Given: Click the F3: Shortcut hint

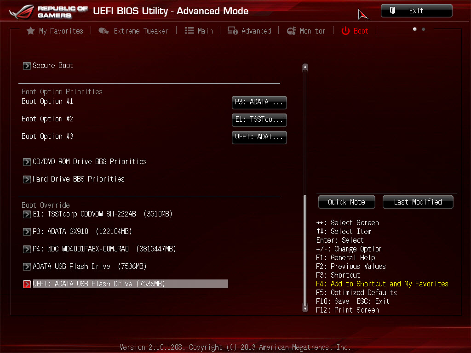Looking at the screenshot, I should click(338, 275).
